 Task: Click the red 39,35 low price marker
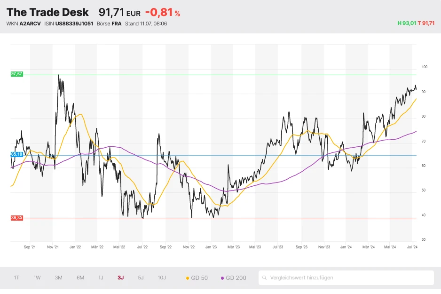click(x=16, y=218)
